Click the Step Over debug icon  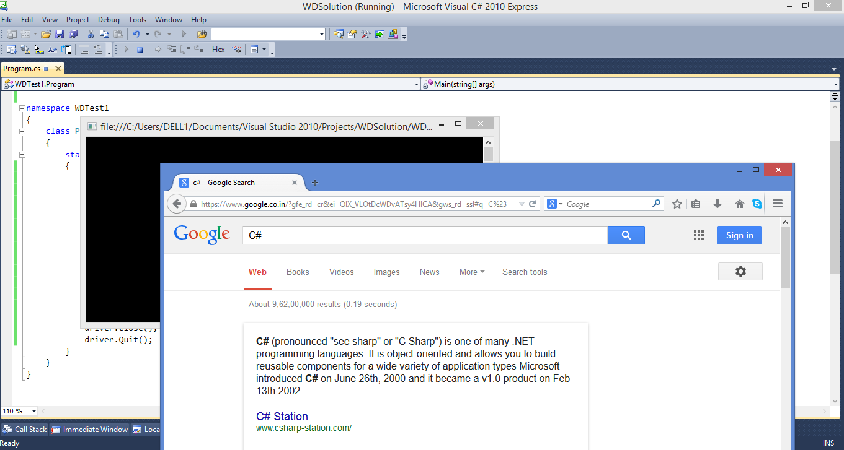[185, 50]
